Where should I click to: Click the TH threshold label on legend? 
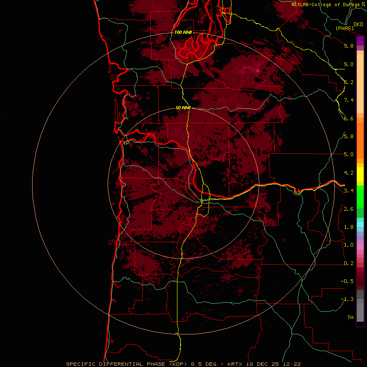(x=350, y=318)
